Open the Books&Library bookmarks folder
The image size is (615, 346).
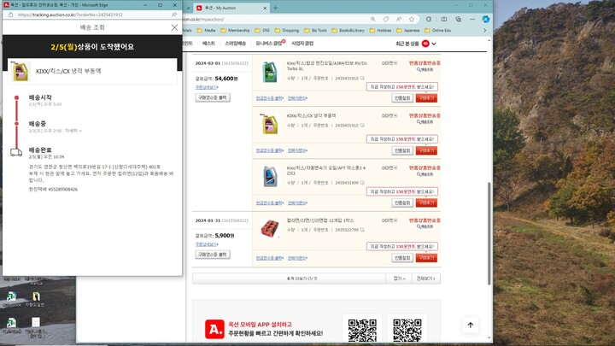[x=348, y=30]
